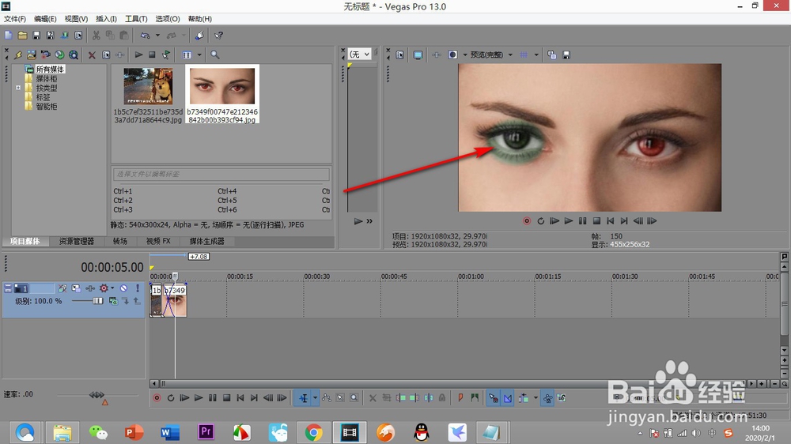Save snapshot to file in preview toolbar
791x444 pixels.
[566, 55]
